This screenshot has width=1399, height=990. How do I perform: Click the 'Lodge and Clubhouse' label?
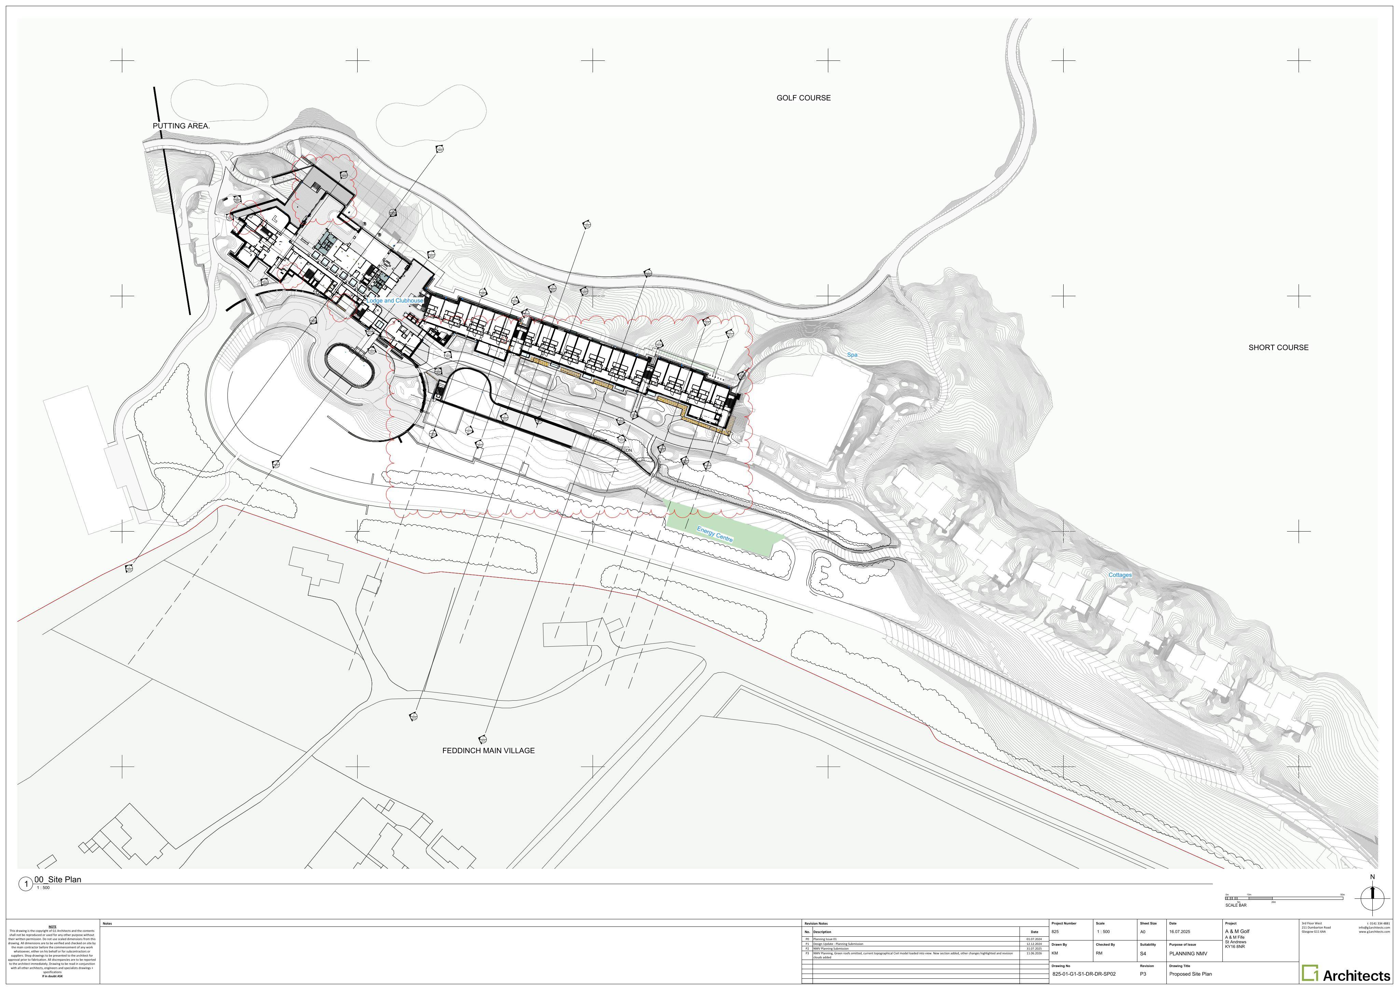tap(395, 301)
